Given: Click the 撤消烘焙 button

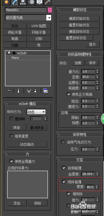Looking at the screenshot, I should 37,128.
